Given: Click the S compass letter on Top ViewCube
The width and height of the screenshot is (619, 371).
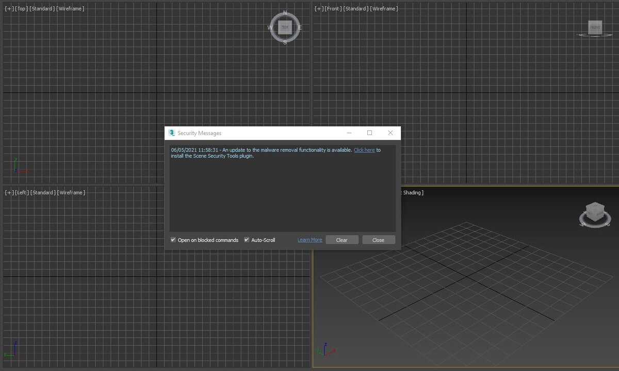Looking at the screenshot, I should pyautogui.click(x=285, y=42).
